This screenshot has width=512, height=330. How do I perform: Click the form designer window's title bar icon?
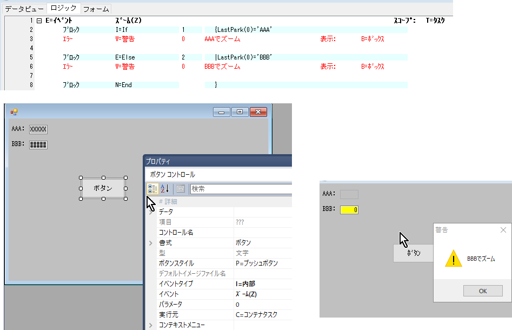click(14, 112)
